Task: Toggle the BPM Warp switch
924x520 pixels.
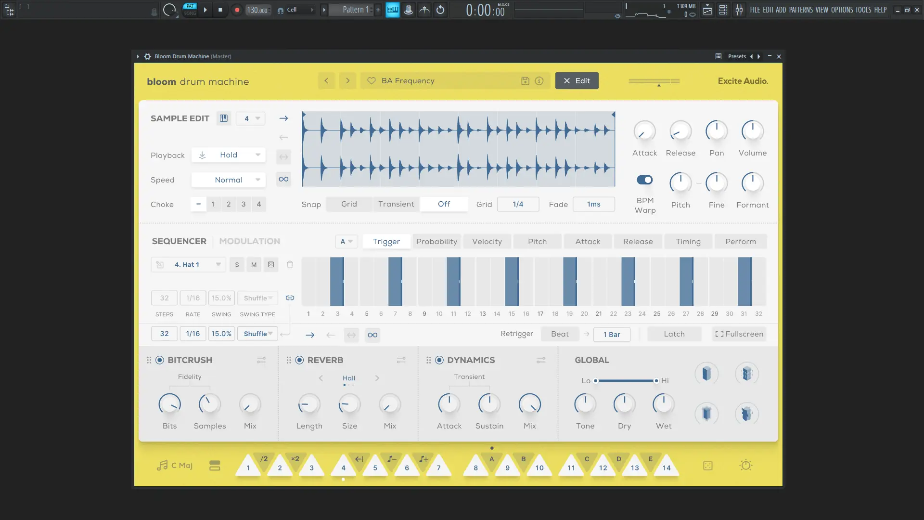Action: click(x=644, y=180)
